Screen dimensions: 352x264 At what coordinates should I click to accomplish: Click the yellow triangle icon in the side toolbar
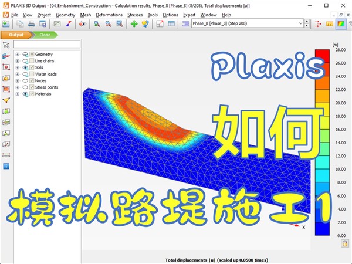(6, 100)
